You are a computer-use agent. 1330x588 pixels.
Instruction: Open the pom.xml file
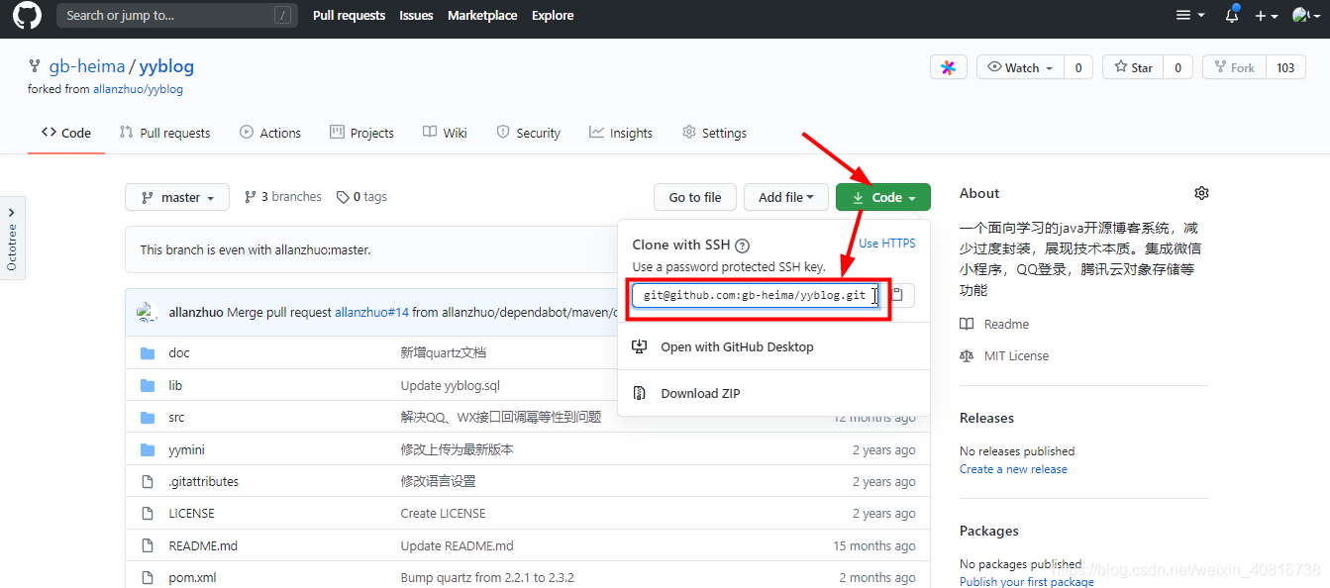coord(192,578)
